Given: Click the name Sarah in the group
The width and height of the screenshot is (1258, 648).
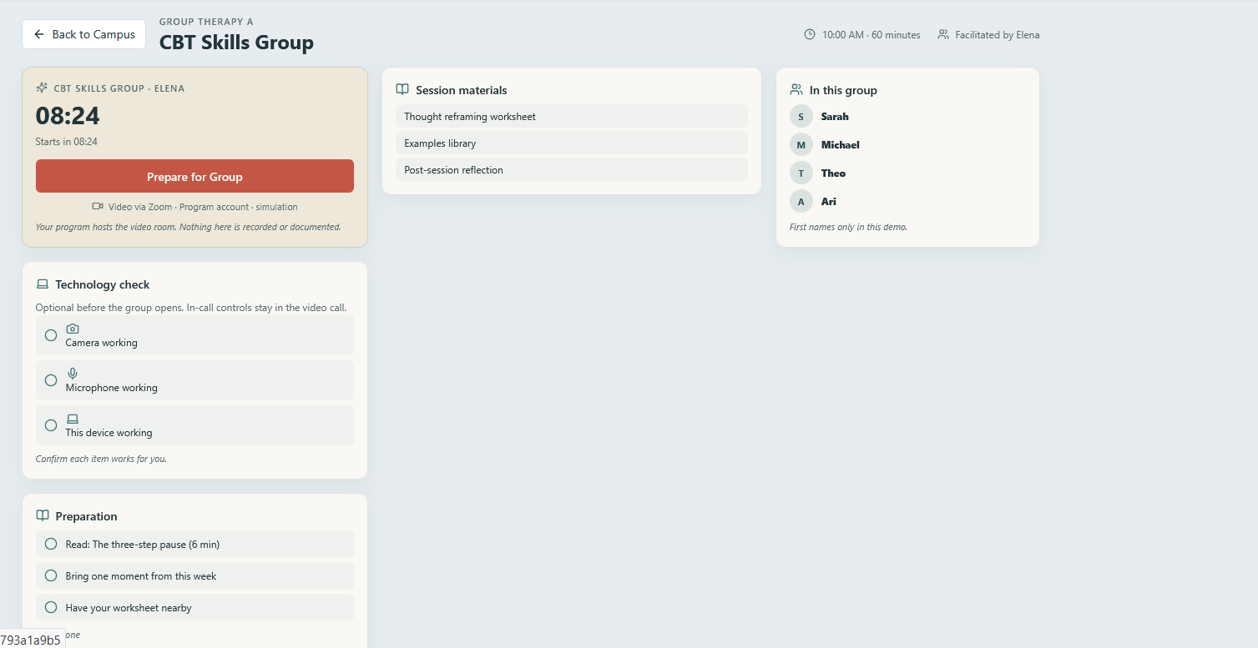Looking at the screenshot, I should (x=835, y=117).
